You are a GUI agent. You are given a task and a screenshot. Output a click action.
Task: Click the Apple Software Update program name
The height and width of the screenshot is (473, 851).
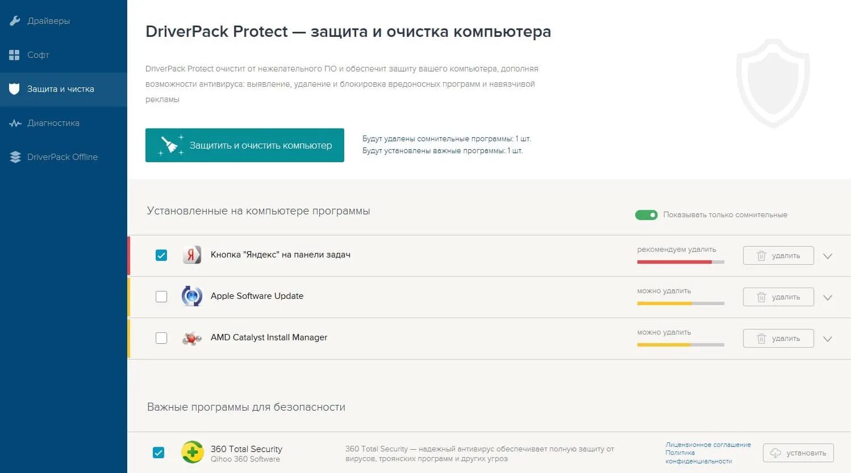point(257,296)
